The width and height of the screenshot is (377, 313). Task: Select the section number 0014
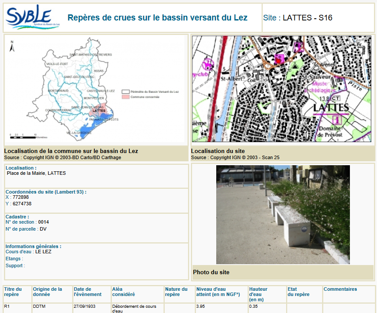coord(44,222)
